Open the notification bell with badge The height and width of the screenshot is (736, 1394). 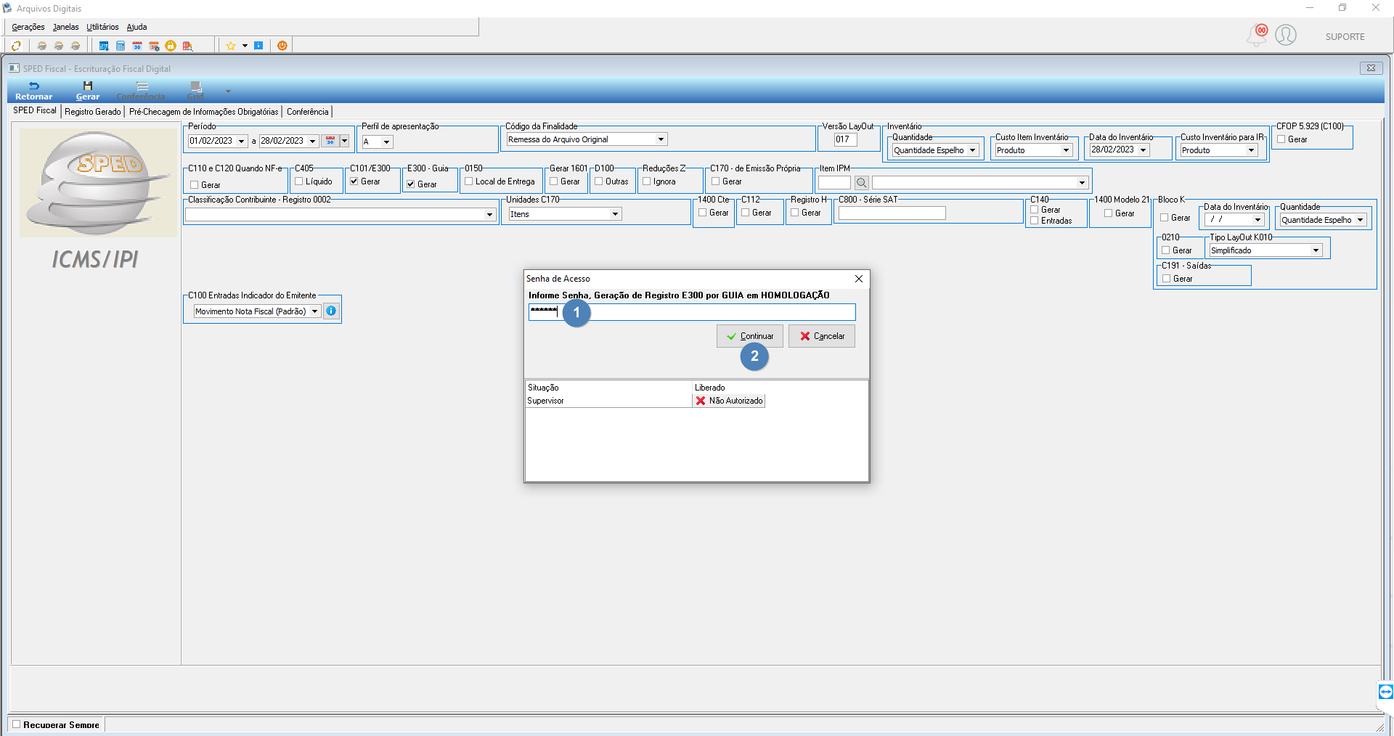[1258, 35]
